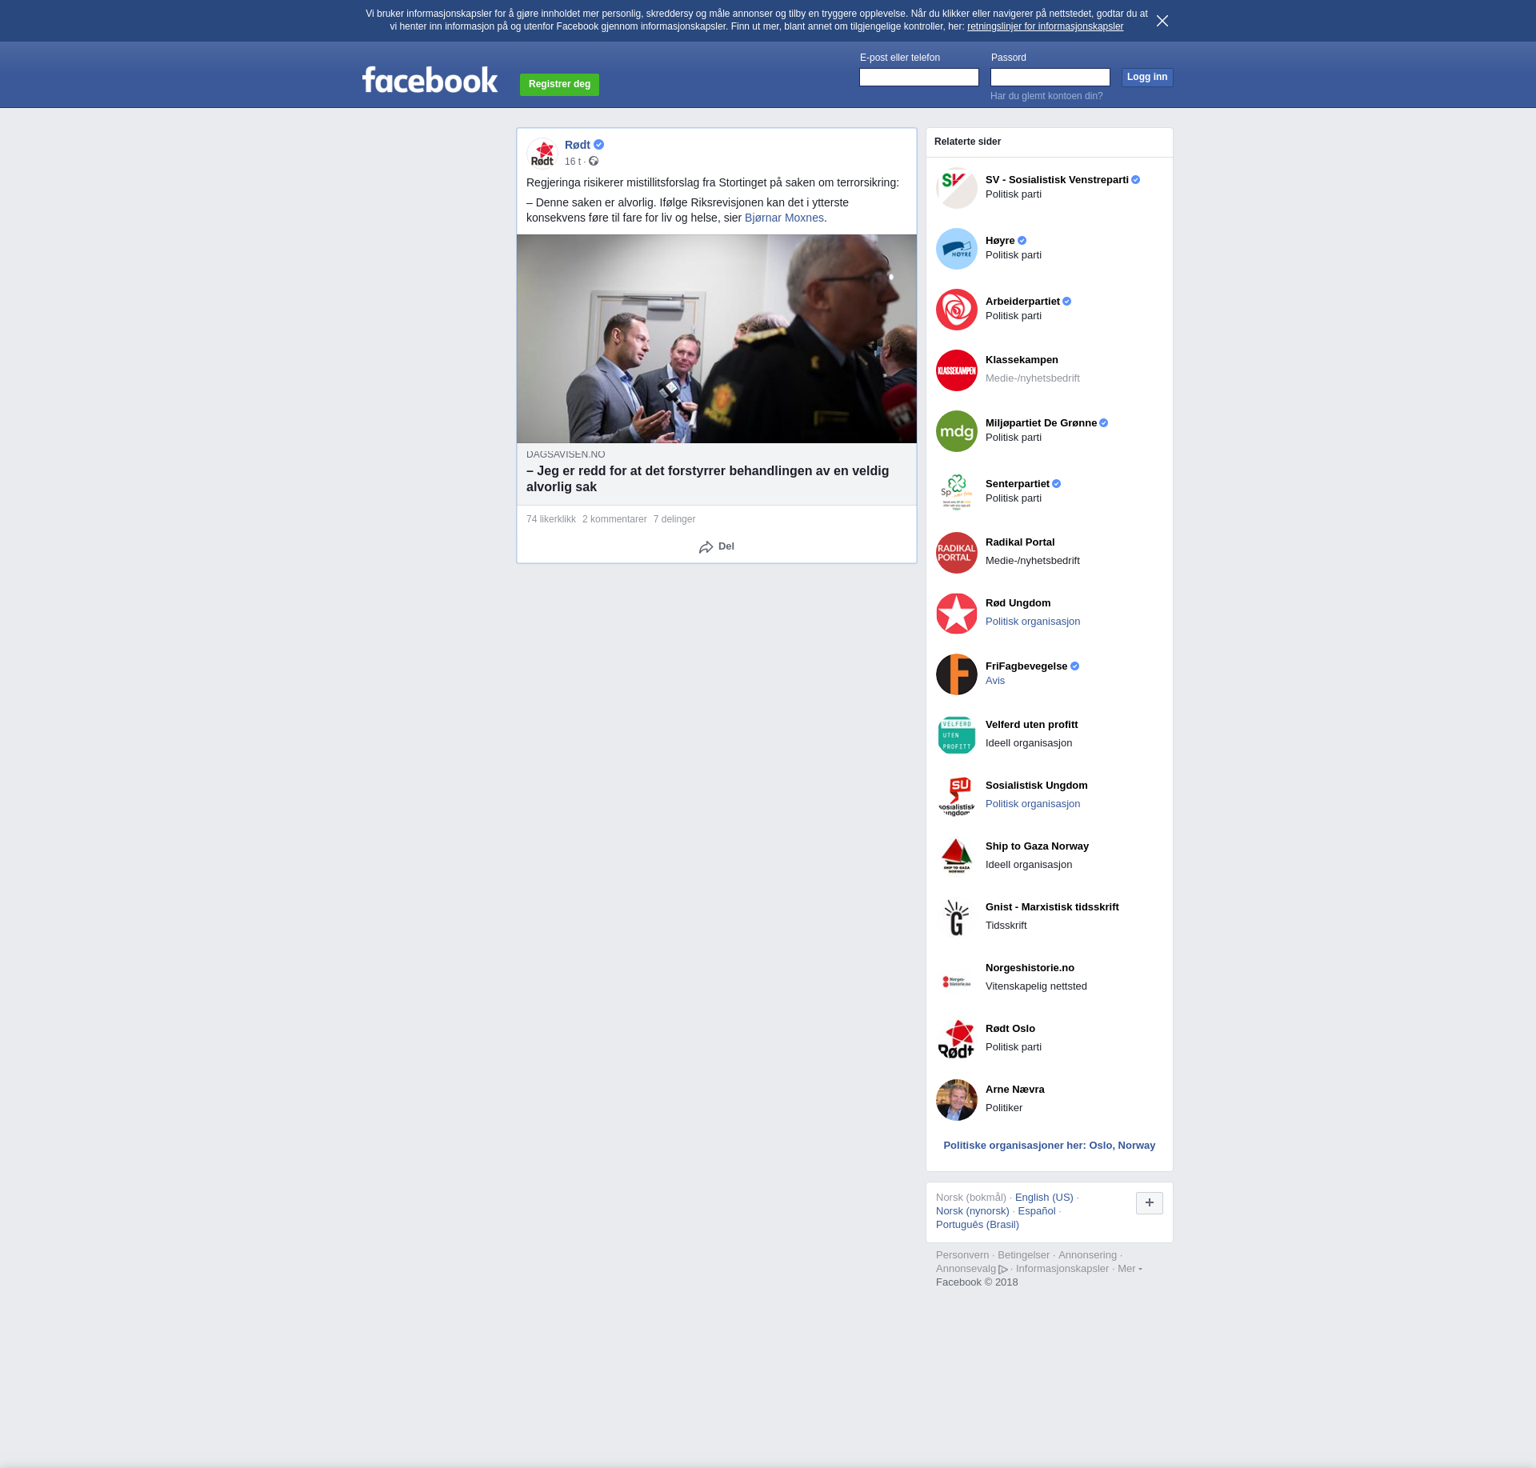Open the Arne Nævra page link
Image resolution: width=1536 pixels, height=1468 pixels.
coord(1015,1090)
